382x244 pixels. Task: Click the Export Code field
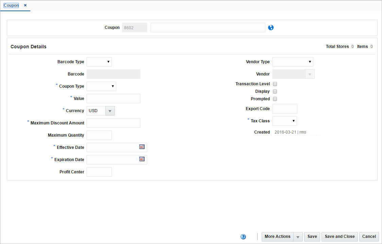(x=284, y=109)
